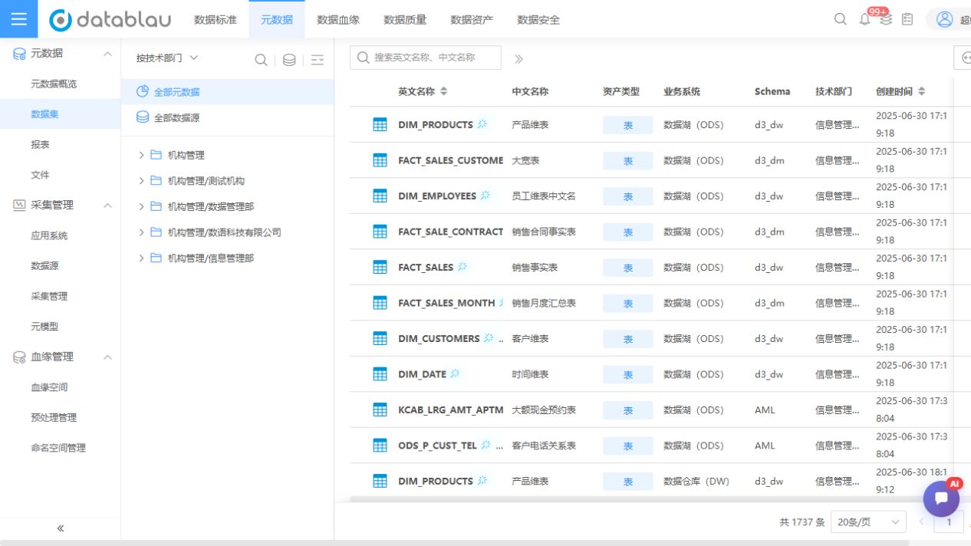Open global search magnifier in header
971x546 pixels.
tap(841, 19)
